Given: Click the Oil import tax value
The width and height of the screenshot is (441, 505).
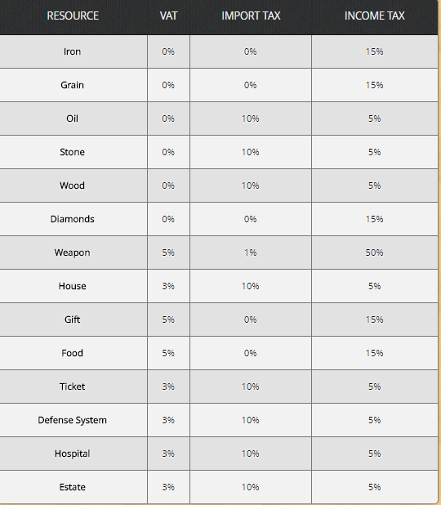Looking at the screenshot, I should [x=251, y=118].
